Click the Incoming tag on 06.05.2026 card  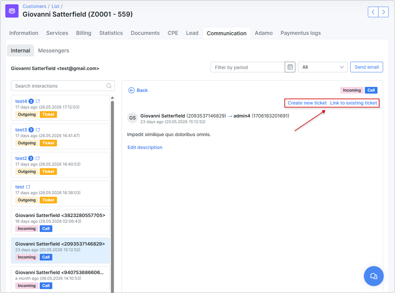(x=27, y=286)
